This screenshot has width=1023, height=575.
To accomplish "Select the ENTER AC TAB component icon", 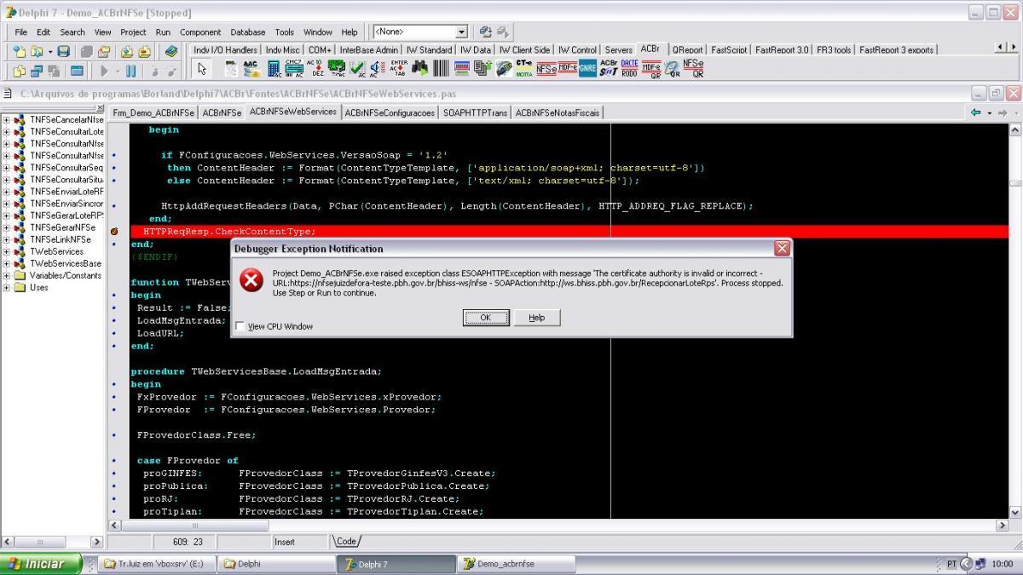I will (x=399, y=69).
